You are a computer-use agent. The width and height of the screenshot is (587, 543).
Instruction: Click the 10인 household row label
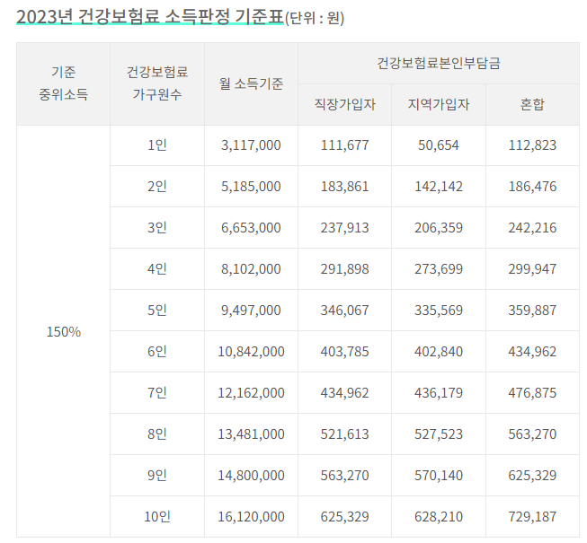click(157, 516)
